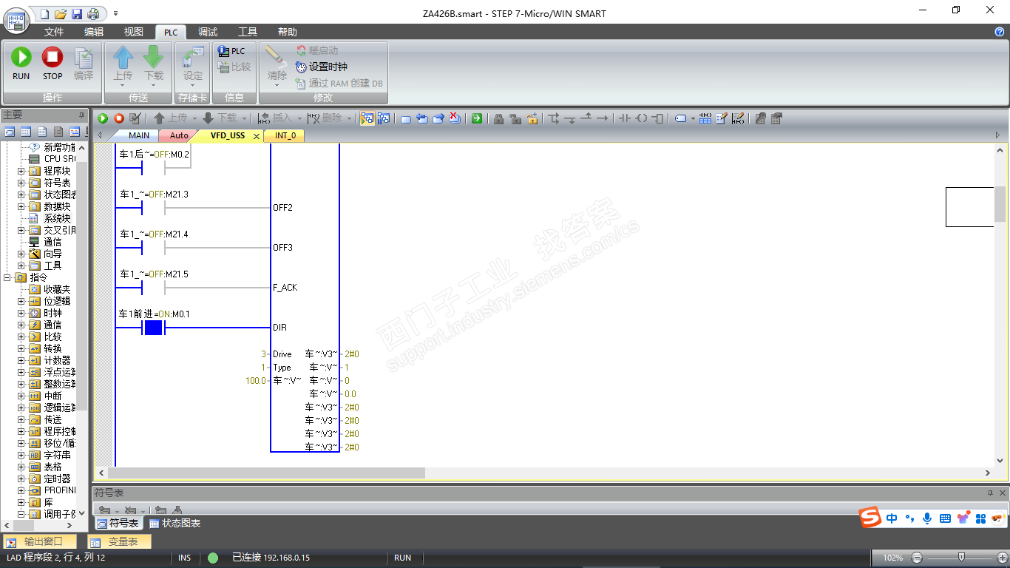Open the 帮助 ribbon tab

288,32
